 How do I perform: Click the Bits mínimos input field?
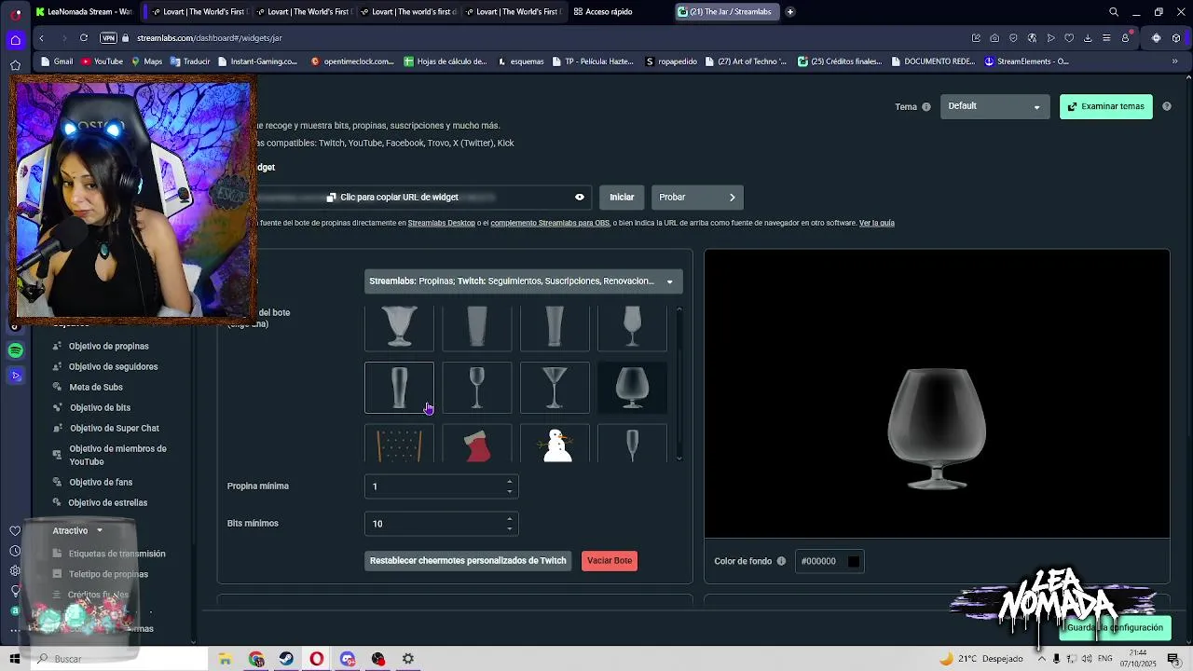[441, 523]
